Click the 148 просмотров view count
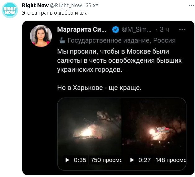The image size is (195, 177). tap(171, 160)
